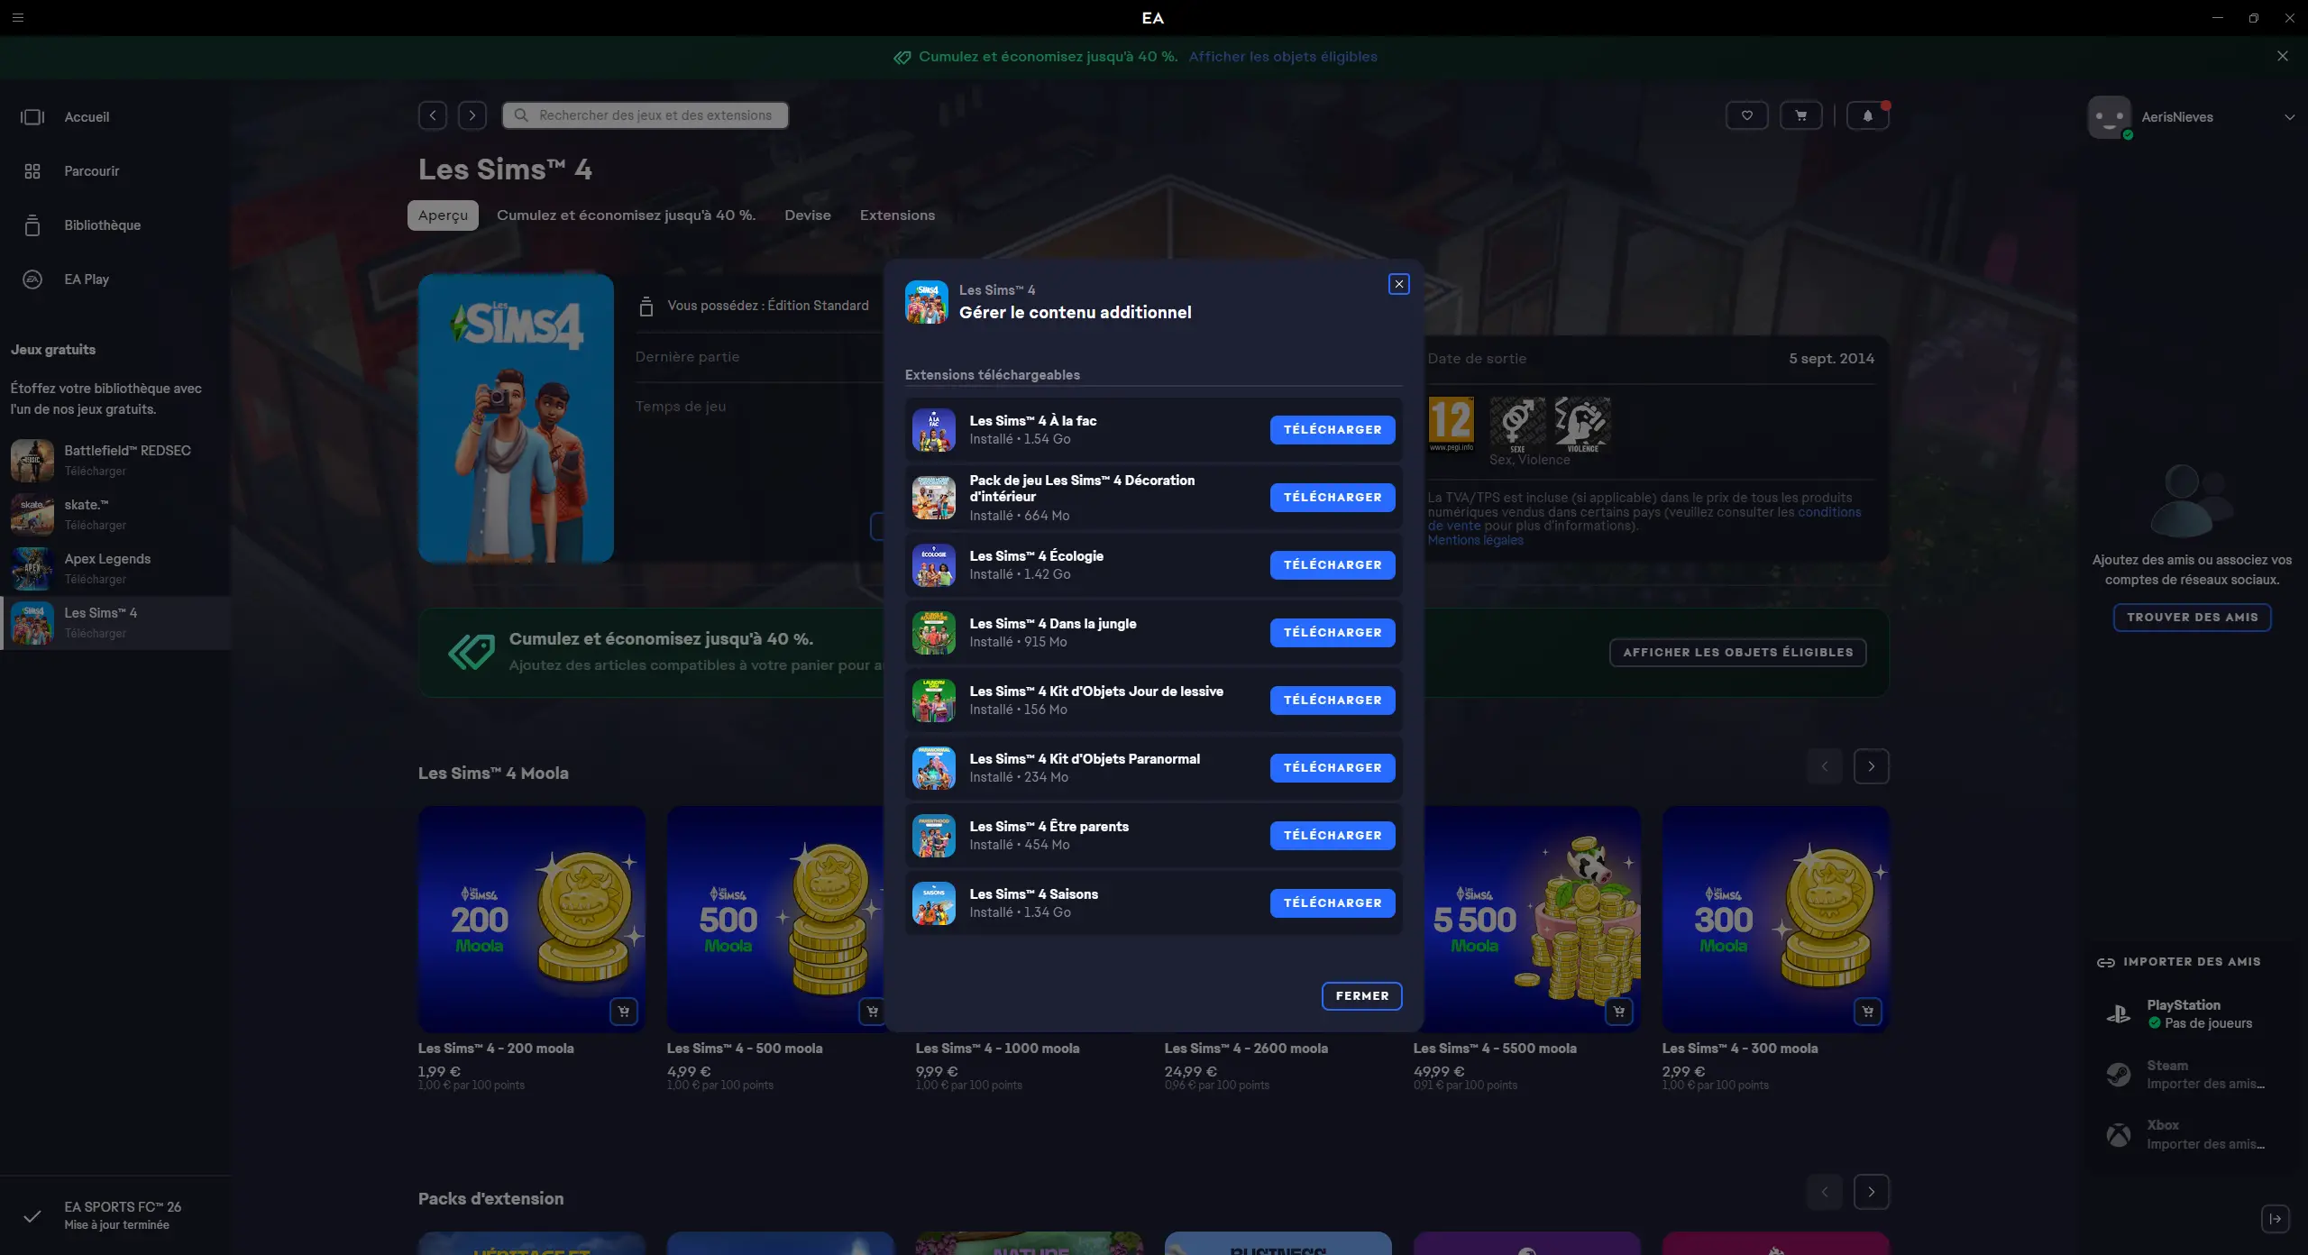Click the Décoration d'intérieur pack icon
2308x1255 pixels.
click(x=934, y=498)
